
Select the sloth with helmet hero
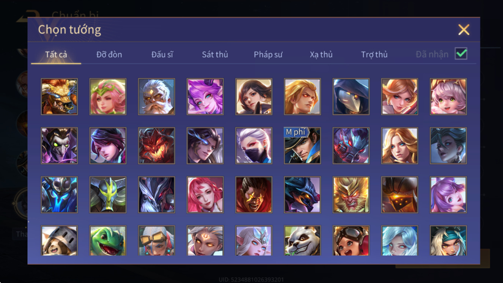pyautogui.click(x=59, y=241)
